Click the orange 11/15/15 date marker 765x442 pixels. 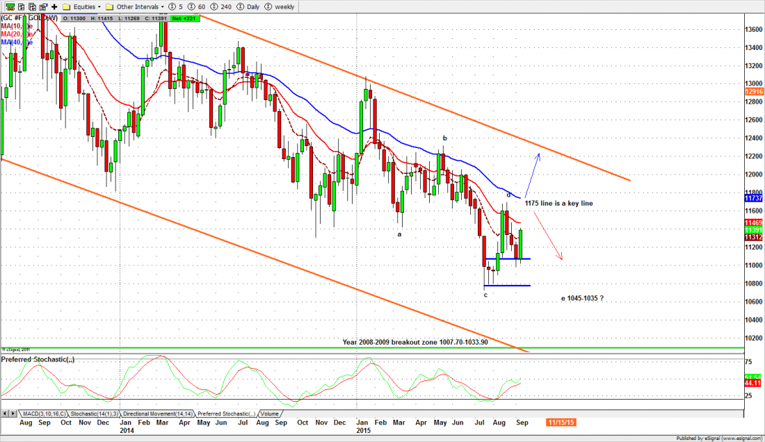(x=561, y=422)
